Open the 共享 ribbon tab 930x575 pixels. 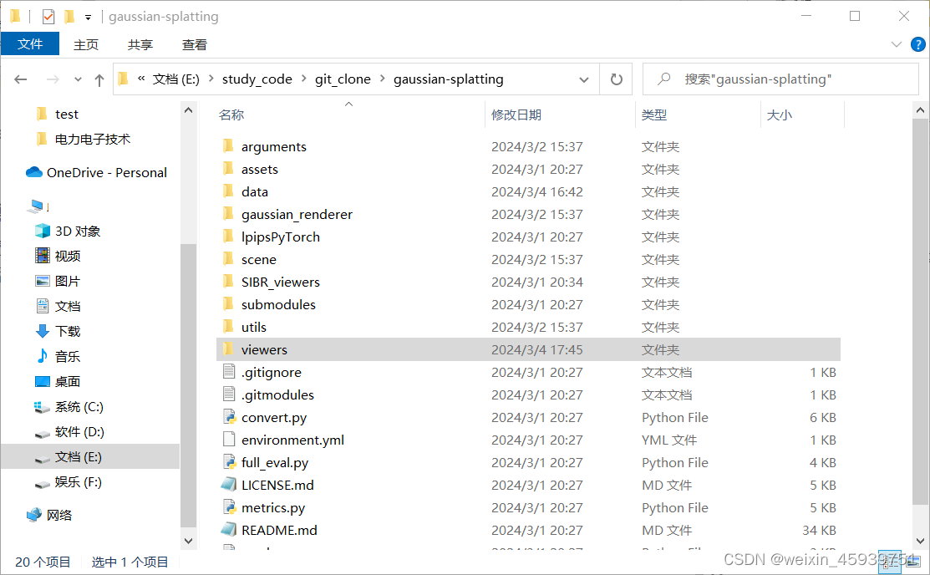[140, 44]
